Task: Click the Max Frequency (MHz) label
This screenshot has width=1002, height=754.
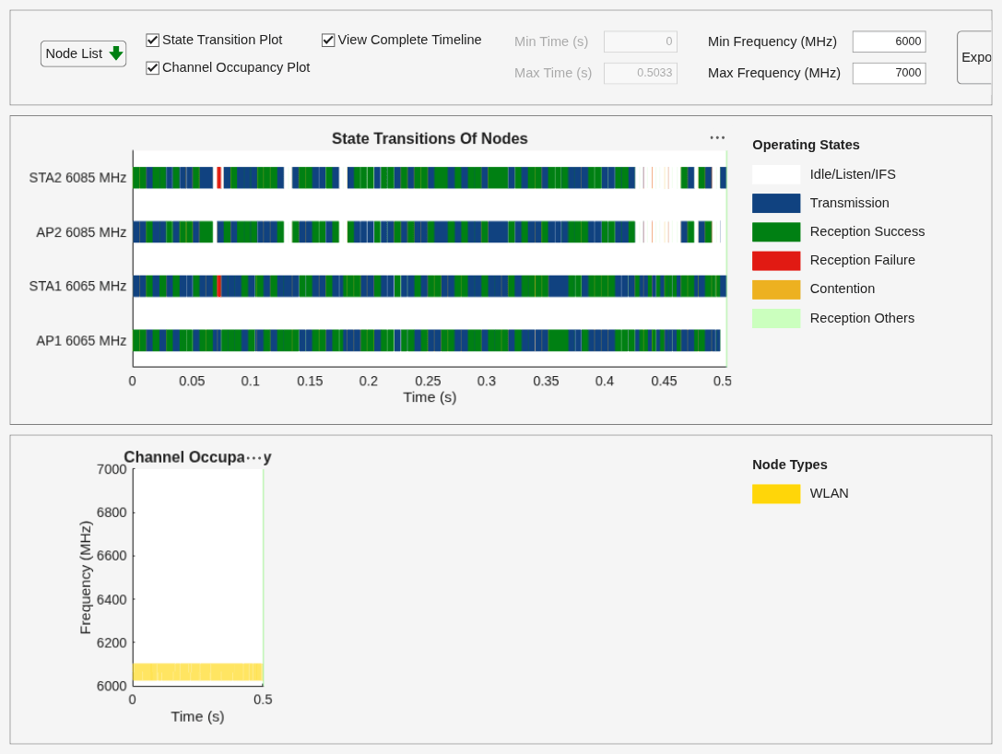Action: [x=774, y=73]
